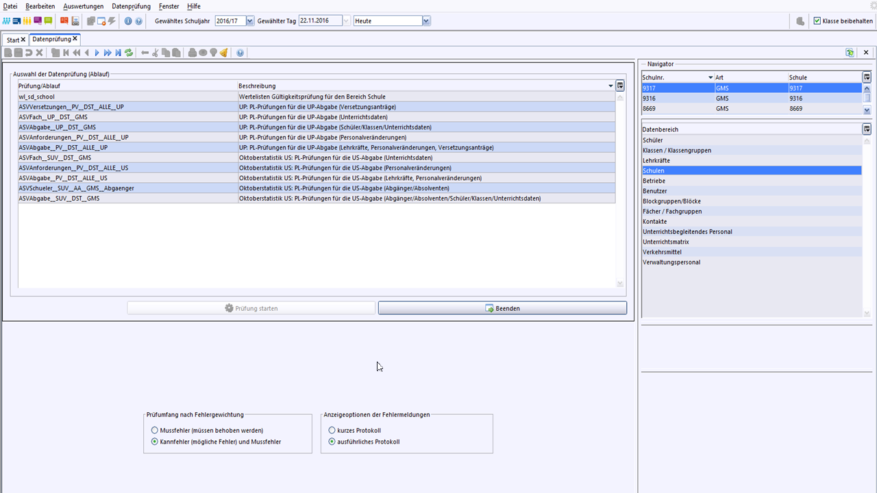Click the fast-forward double blue arrow icon
The image size is (877, 493).
click(108, 53)
